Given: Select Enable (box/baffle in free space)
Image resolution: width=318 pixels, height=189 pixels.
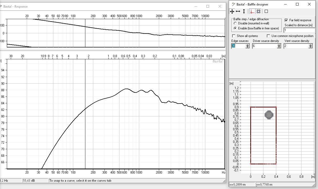Looking at the screenshot, I should 235,28.
